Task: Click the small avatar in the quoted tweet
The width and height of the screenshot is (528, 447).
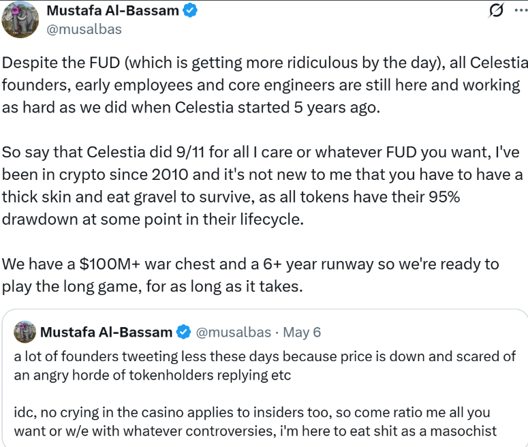Action: [x=25, y=332]
